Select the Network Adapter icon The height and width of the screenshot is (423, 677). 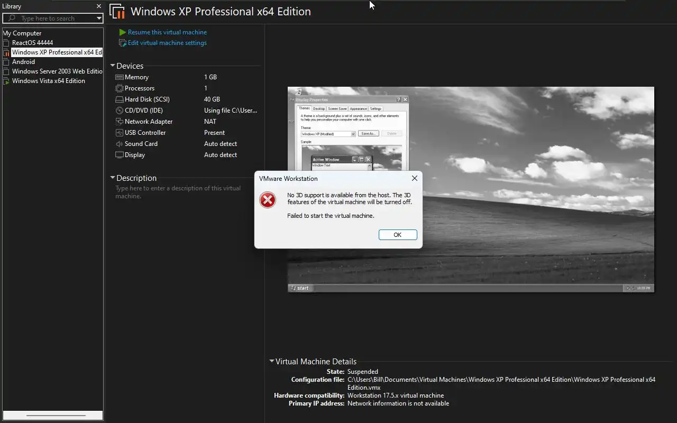(x=120, y=122)
